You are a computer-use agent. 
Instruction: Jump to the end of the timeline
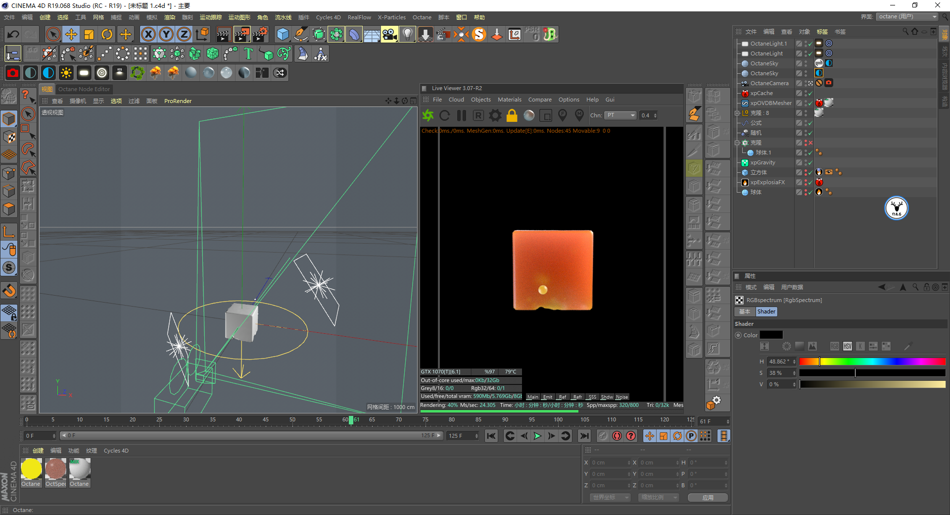[584, 436]
